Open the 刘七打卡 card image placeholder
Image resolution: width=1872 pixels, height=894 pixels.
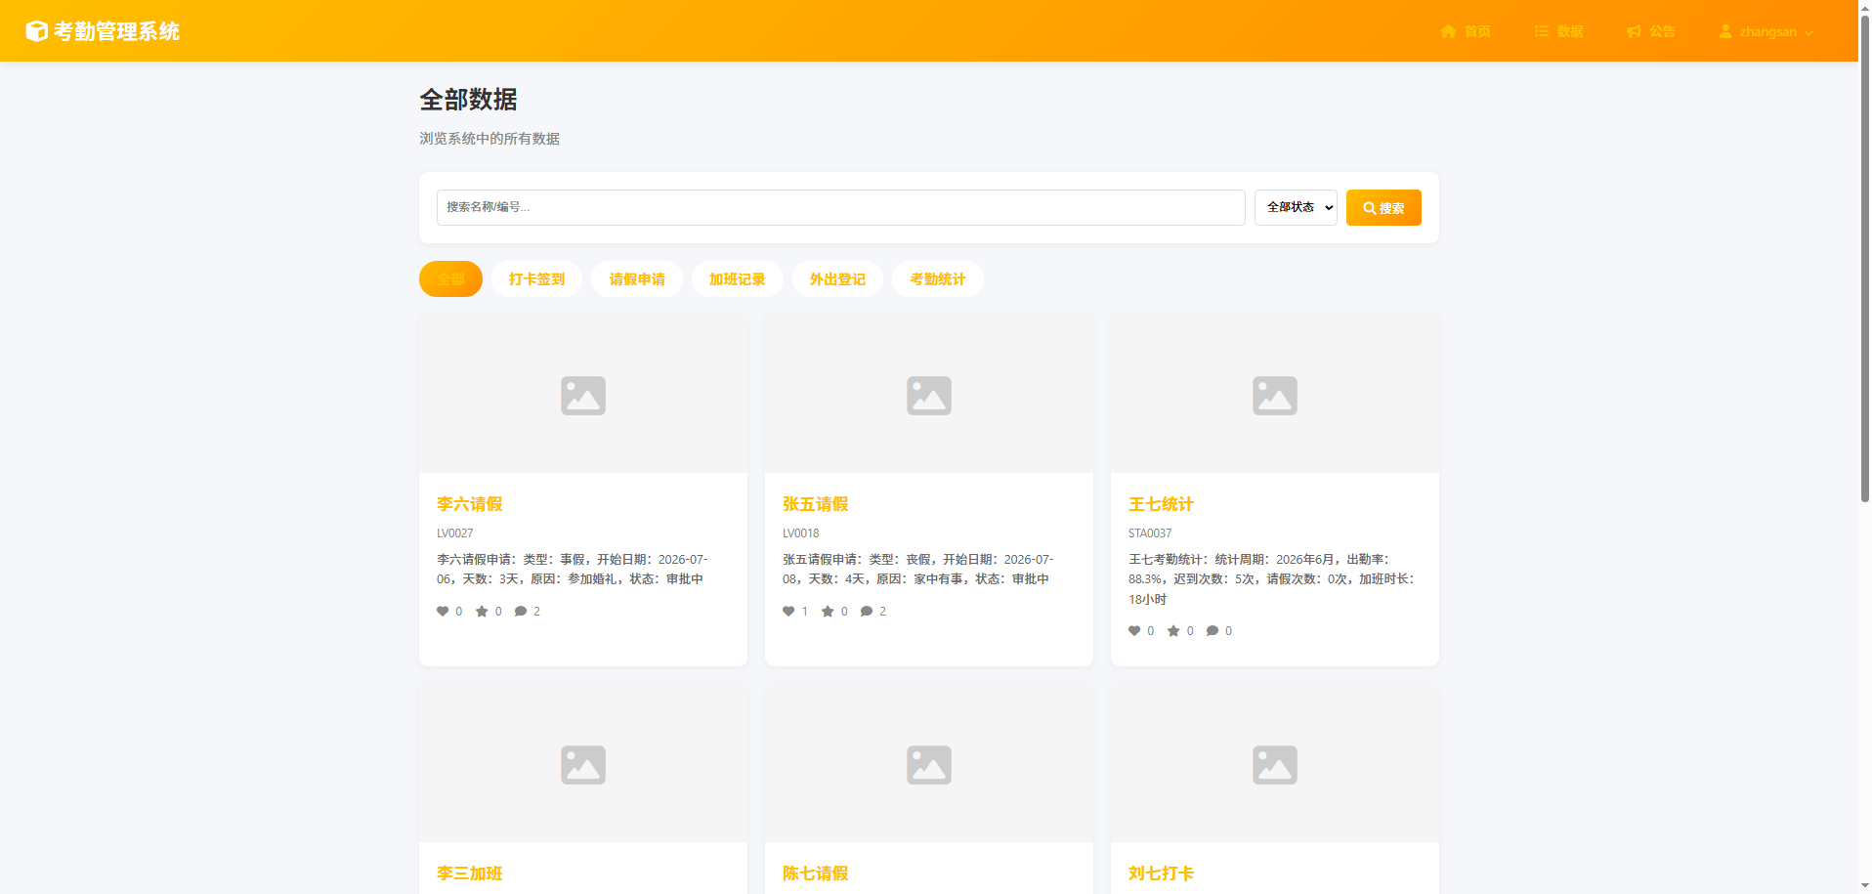pos(1275,764)
